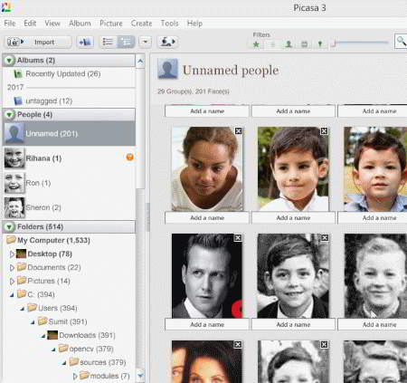Toggle the faces-only filter icon
407x383 pixels.
289,44
